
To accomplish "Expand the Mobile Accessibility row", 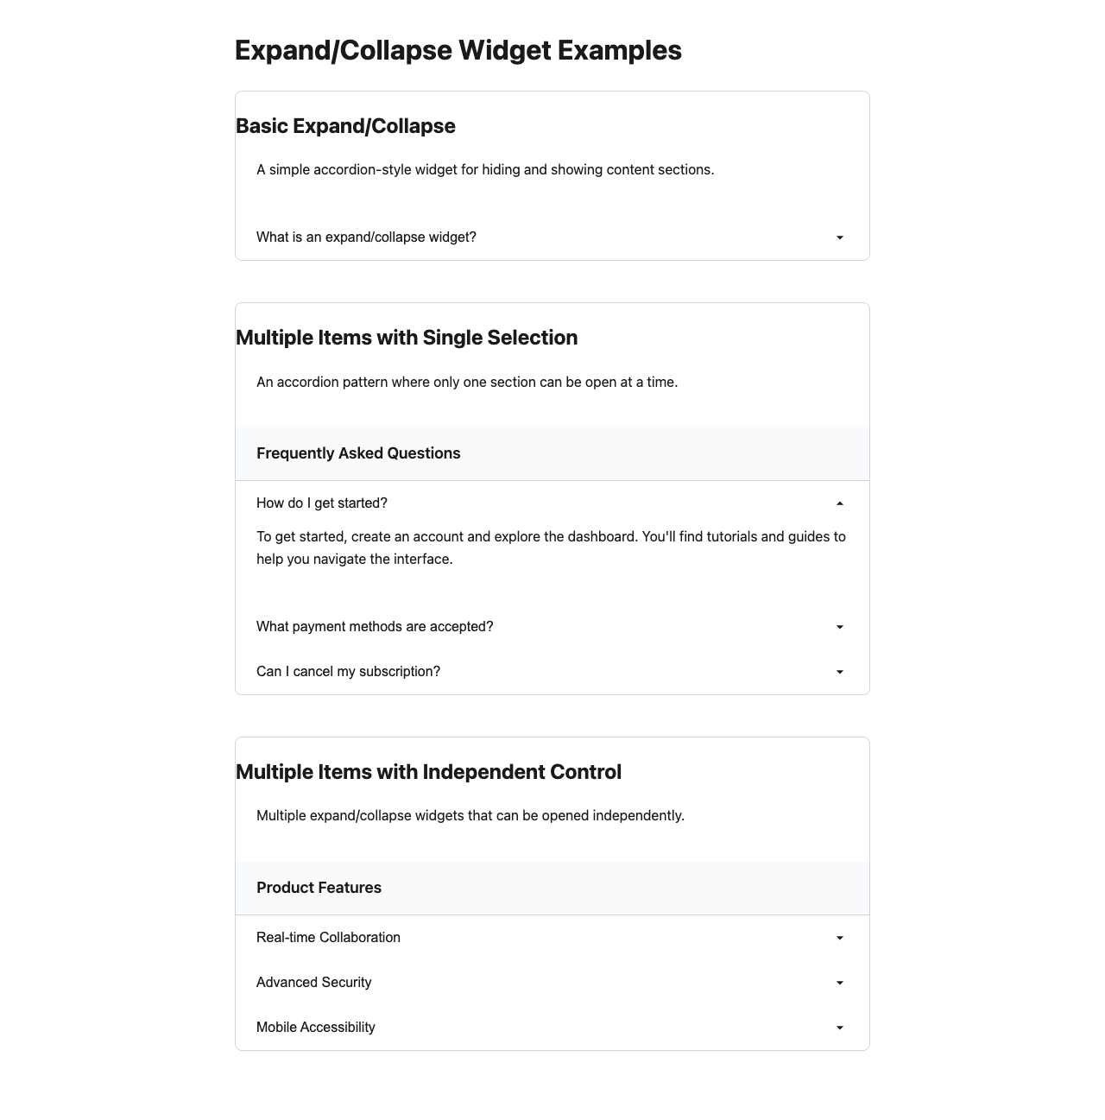I will [315, 1028].
